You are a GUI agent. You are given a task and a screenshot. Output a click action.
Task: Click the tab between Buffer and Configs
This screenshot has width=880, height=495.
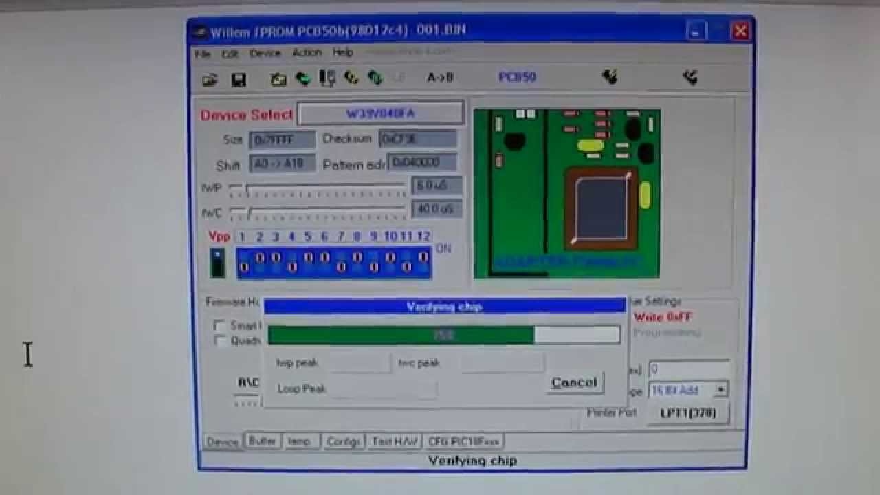[300, 441]
